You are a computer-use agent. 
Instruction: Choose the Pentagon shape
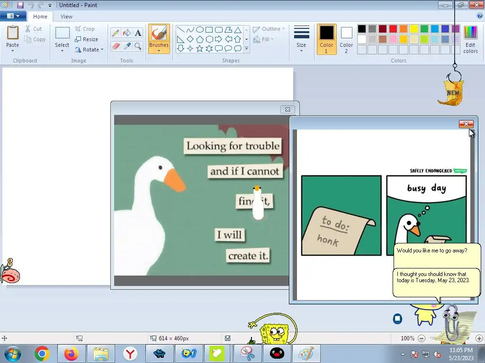click(x=200, y=39)
